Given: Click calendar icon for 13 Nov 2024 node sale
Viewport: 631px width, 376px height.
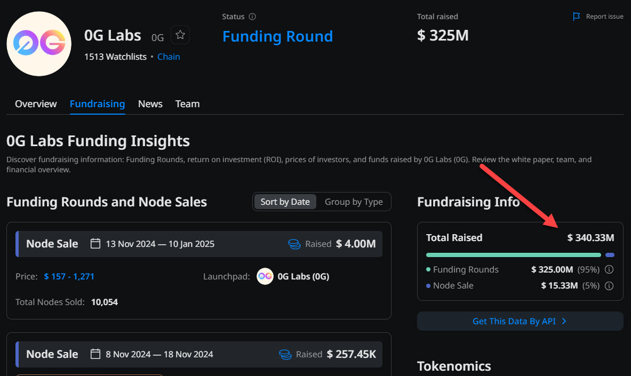Looking at the screenshot, I should [x=95, y=244].
